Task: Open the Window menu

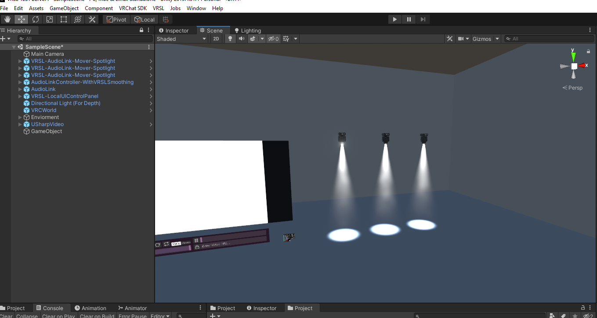Action: [x=196, y=8]
